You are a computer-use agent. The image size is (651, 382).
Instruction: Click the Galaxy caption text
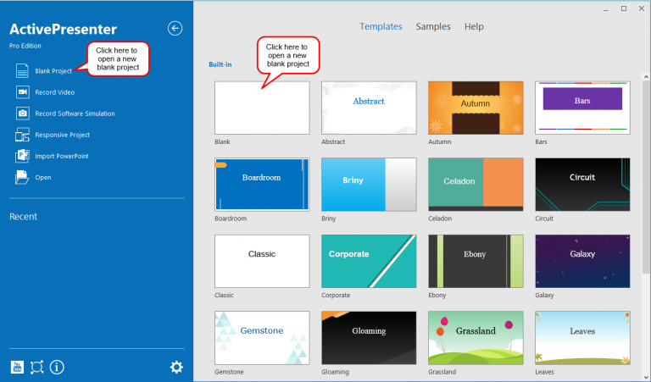(544, 296)
